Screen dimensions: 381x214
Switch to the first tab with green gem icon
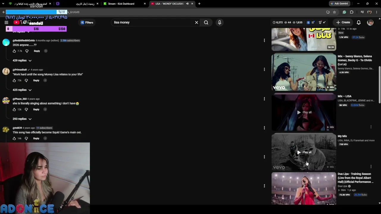pyautogui.click(x=30, y=4)
